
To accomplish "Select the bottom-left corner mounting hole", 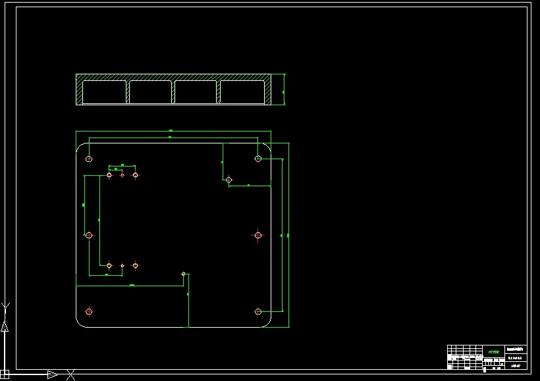I will [89, 311].
